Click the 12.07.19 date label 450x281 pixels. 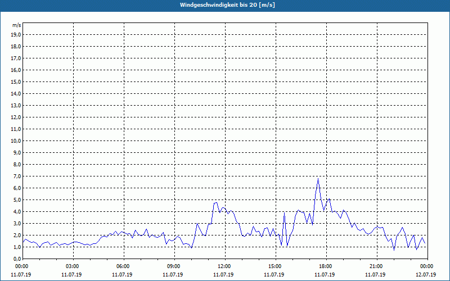pyautogui.click(x=426, y=274)
